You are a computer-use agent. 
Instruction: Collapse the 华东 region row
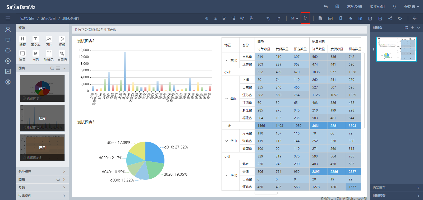[x=227, y=99]
